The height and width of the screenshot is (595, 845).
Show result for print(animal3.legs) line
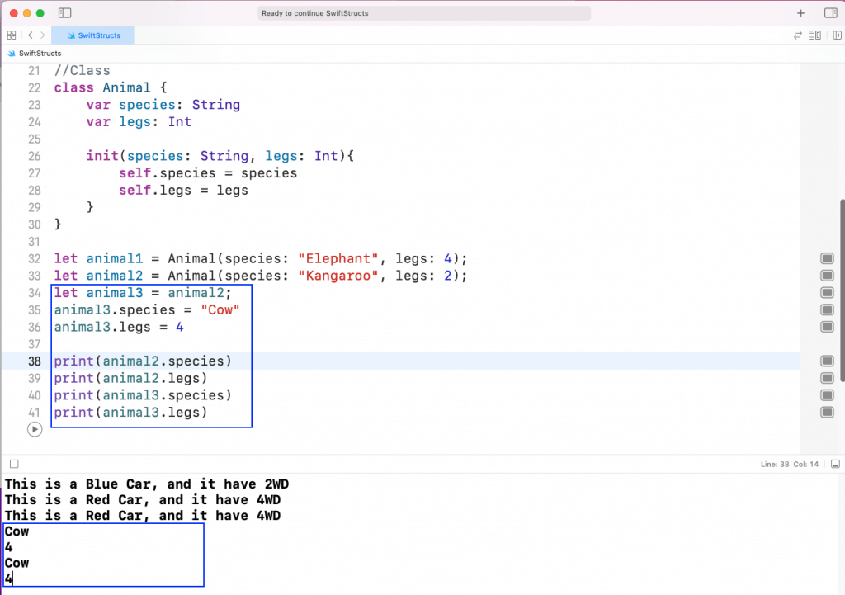point(827,413)
